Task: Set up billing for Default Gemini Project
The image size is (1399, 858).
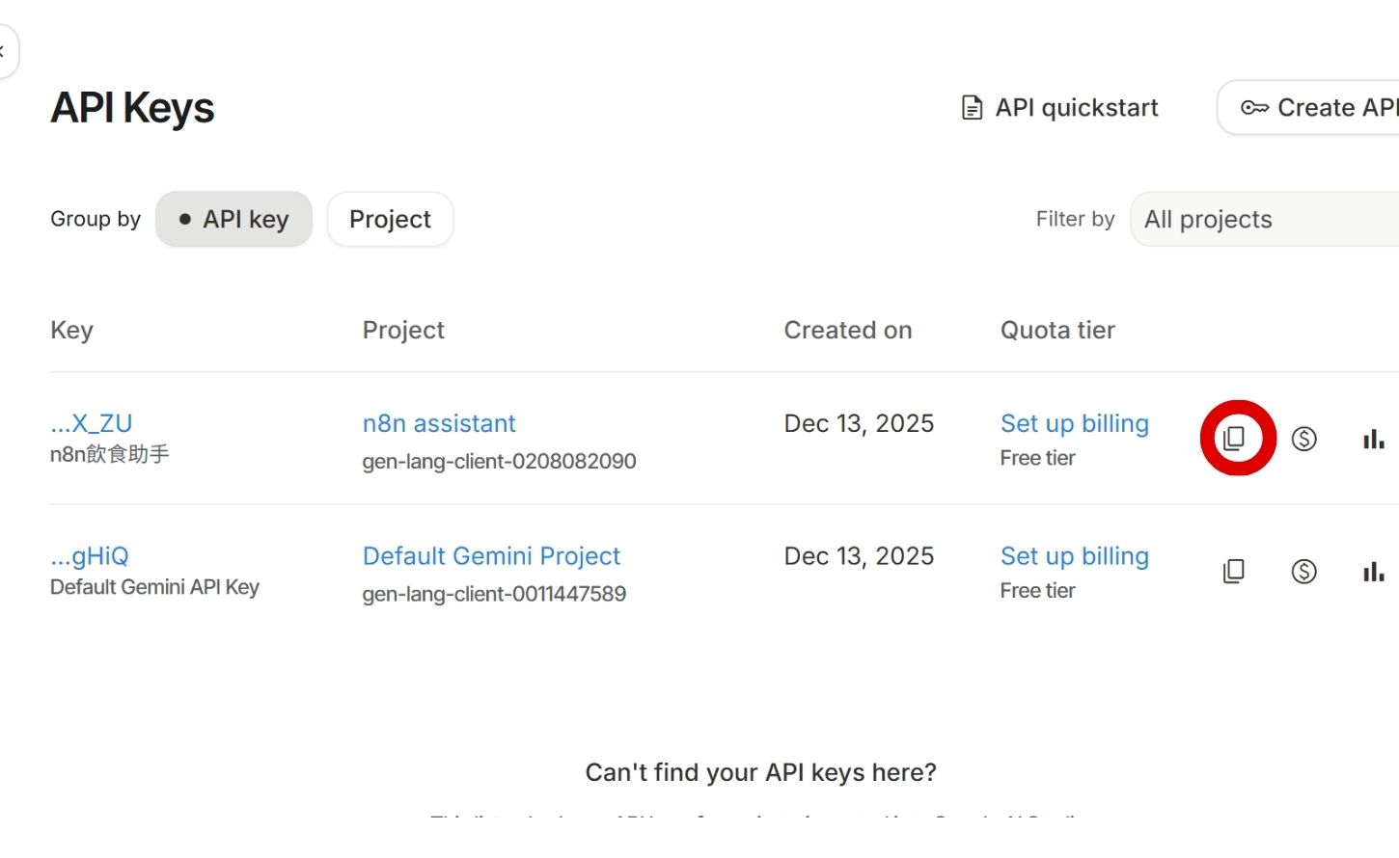Action: tap(1074, 556)
